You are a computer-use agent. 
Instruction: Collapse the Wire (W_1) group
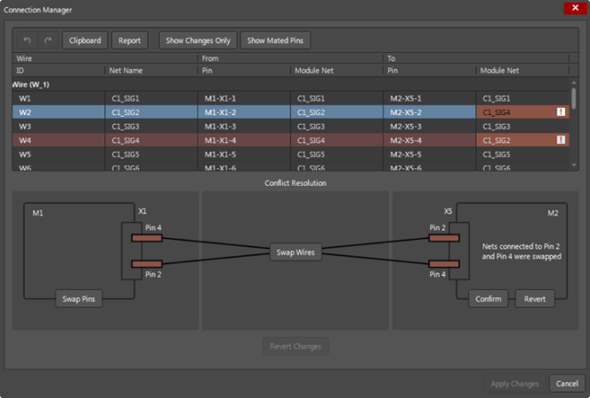pos(32,83)
